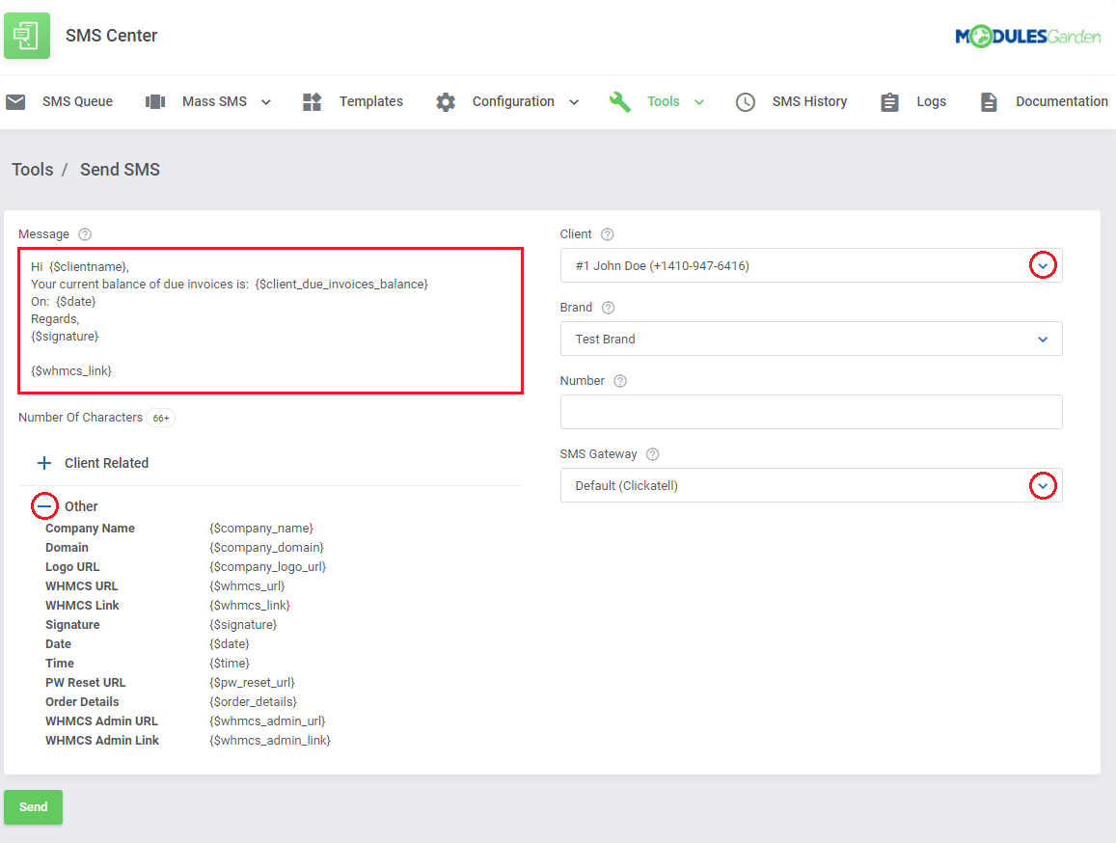This screenshot has width=1116, height=843.
Task: Click the WHMCS Admin Link label
Action: (x=102, y=740)
